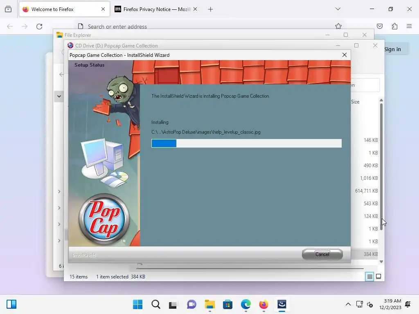Reload the current Firefox page

(39, 27)
